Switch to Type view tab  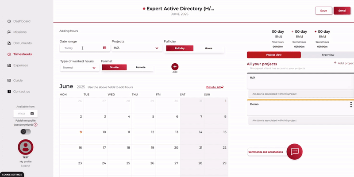(x=327, y=55)
